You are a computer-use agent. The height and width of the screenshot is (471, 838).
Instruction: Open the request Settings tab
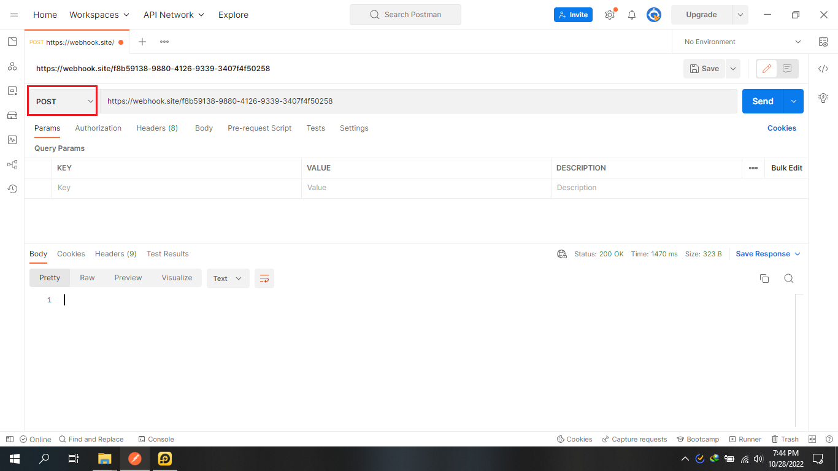point(354,128)
